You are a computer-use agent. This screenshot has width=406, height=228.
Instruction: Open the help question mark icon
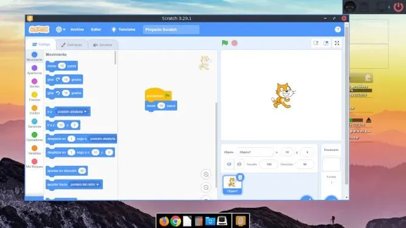[x=338, y=29]
